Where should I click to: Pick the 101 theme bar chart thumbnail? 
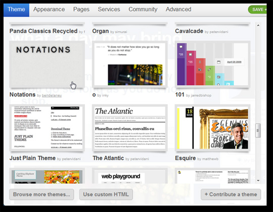[x=212, y=64]
